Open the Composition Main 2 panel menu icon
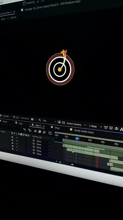 [x=14, y=12]
